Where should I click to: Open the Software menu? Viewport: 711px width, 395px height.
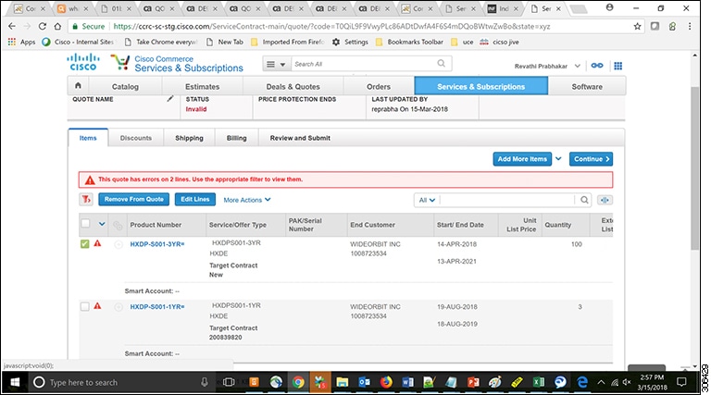(x=587, y=87)
